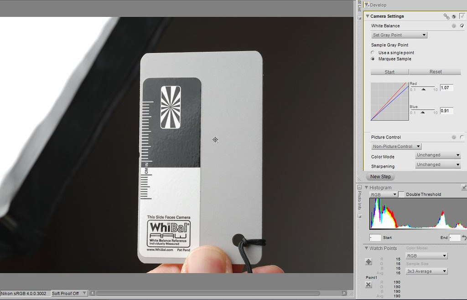The height and width of the screenshot is (300, 467).
Task: Click the histogram Start value field
Action: pyautogui.click(x=375, y=238)
